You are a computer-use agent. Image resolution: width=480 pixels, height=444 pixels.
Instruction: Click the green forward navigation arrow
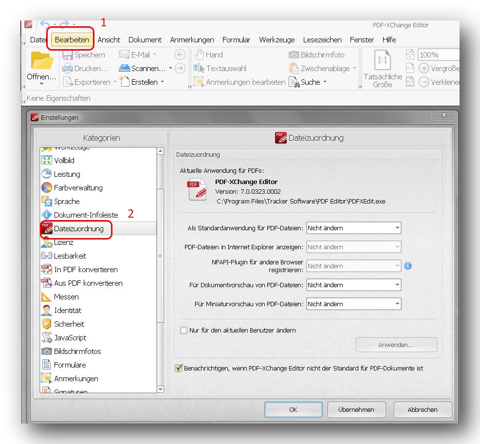point(180,68)
